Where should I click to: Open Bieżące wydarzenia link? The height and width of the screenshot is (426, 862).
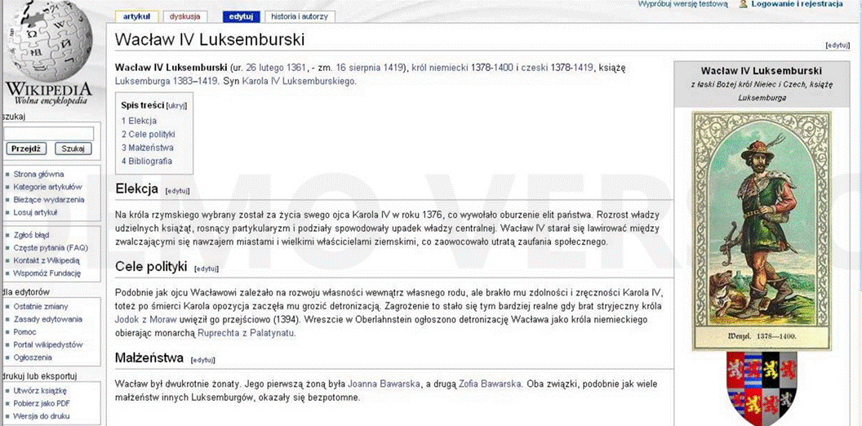tap(48, 199)
